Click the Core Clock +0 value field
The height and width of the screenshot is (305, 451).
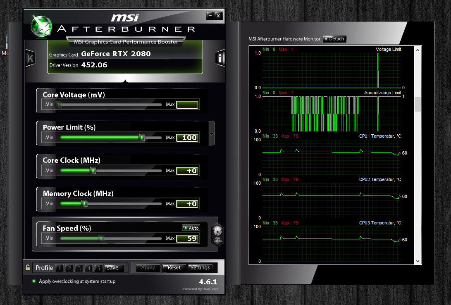tap(187, 171)
